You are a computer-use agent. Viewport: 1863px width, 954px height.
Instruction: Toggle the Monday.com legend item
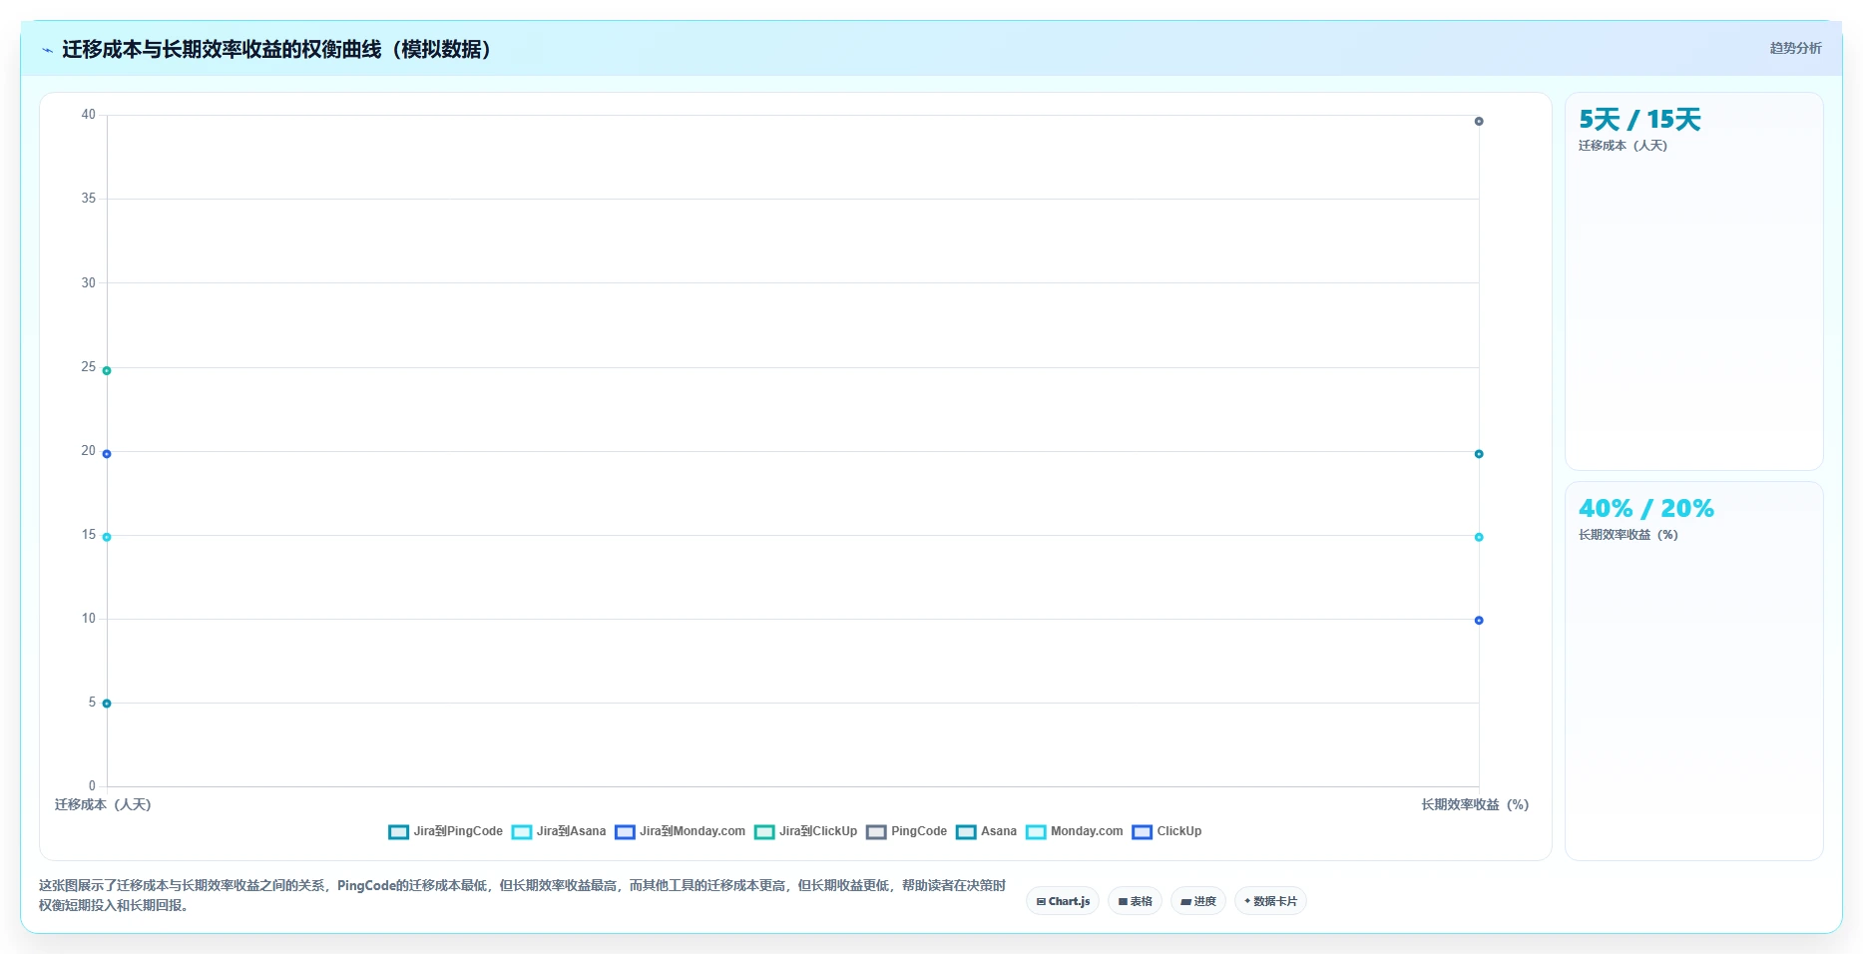coord(1074,831)
